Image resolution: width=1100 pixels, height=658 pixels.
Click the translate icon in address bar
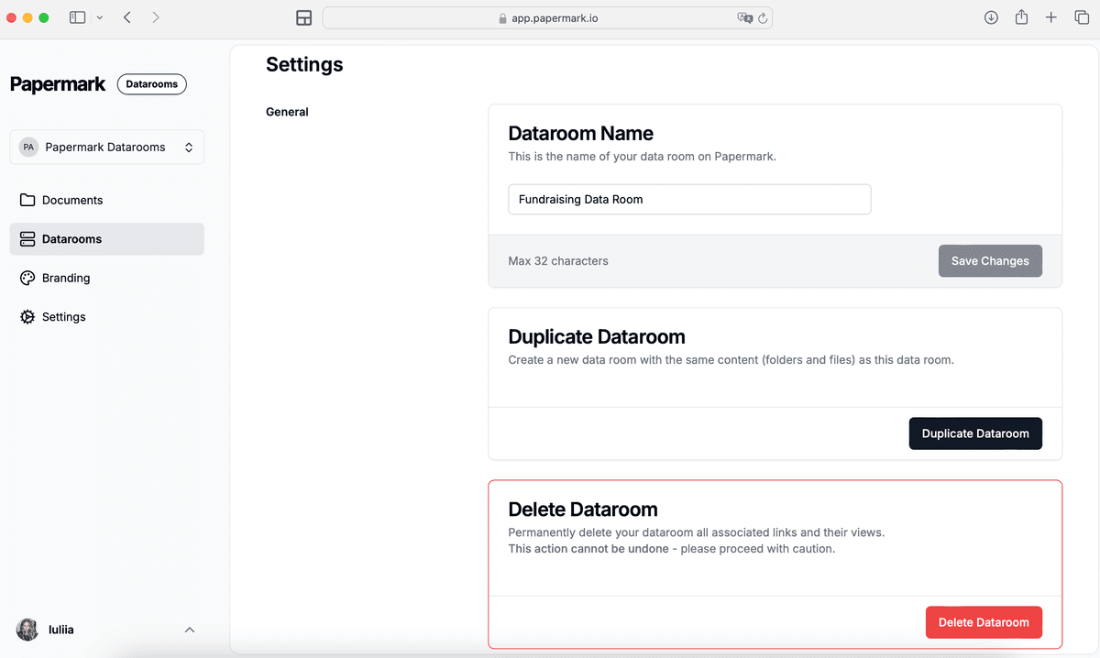tap(744, 17)
